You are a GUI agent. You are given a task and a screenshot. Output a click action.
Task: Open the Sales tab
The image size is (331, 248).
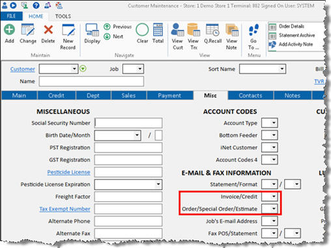pyautogui.click(x=128, y=96)
